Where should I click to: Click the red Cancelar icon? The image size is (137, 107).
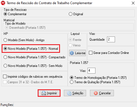[96, 93]
